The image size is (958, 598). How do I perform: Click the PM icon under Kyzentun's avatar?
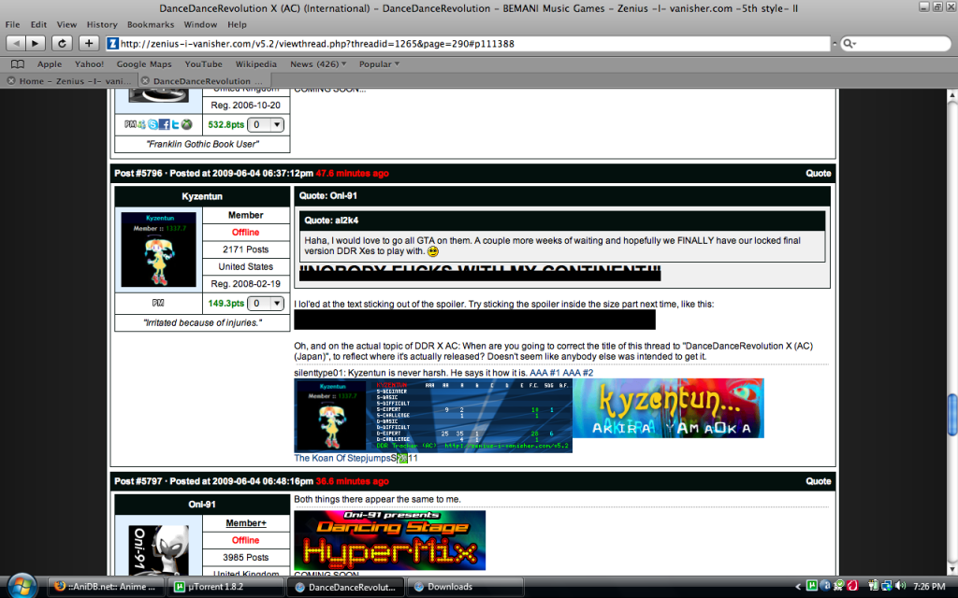tap(157, 303)
